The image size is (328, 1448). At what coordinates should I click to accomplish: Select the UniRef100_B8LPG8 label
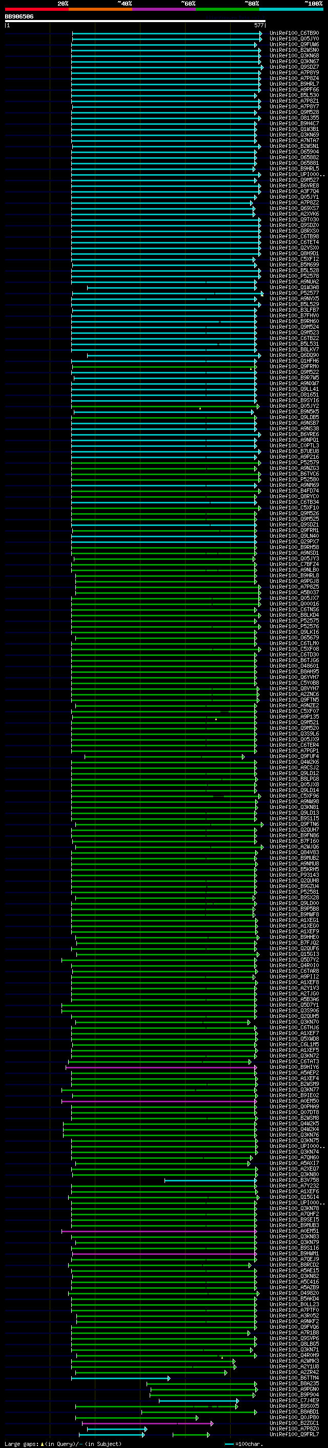point(294,779)
